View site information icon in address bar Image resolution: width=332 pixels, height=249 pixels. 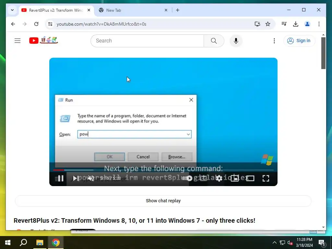click(x=50, y=24)
